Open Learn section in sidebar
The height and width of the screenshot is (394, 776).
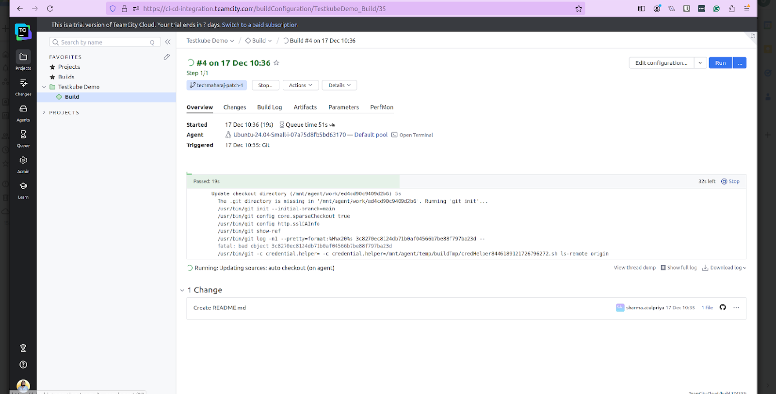23,190
